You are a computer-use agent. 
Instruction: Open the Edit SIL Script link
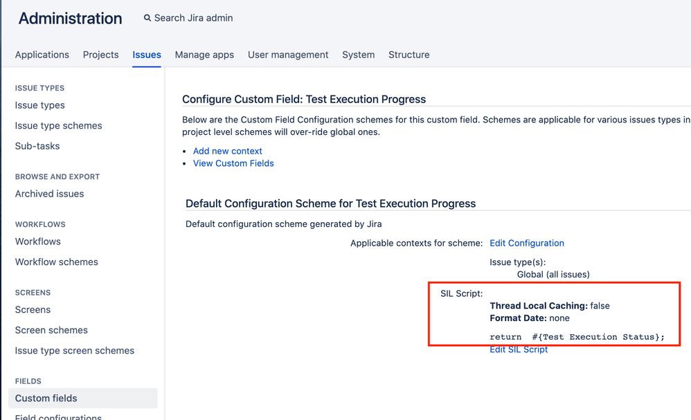tap(518, 349)
